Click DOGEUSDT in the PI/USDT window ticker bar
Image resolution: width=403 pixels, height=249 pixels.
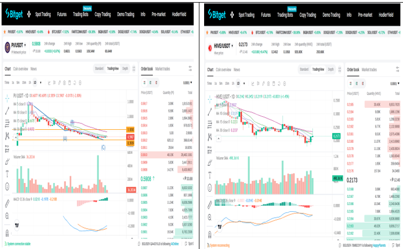click(x=124, y=32)
